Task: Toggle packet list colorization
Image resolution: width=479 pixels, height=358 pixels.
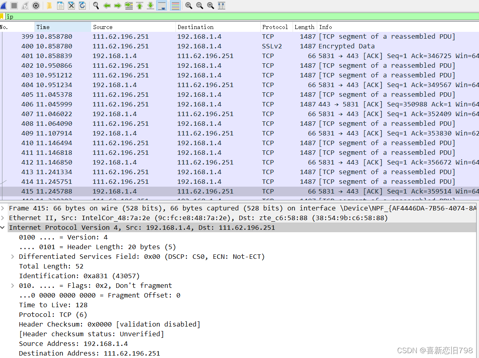Action: click(x=175, y=6)
